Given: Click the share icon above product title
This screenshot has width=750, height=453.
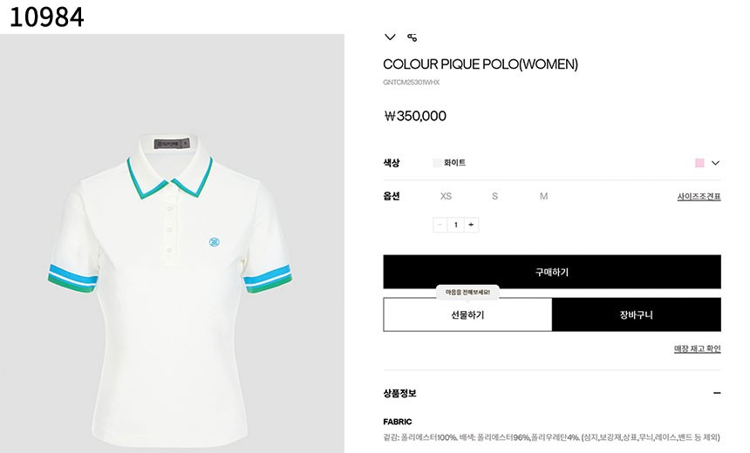Looking at the screenshot, I should 412,37.
